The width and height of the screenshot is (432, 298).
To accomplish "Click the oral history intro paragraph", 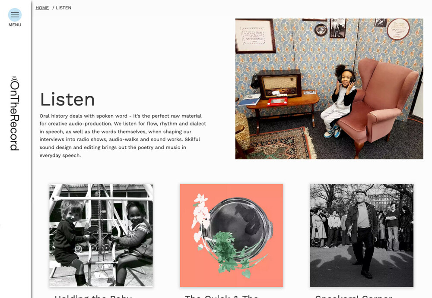I will (123, 136).
